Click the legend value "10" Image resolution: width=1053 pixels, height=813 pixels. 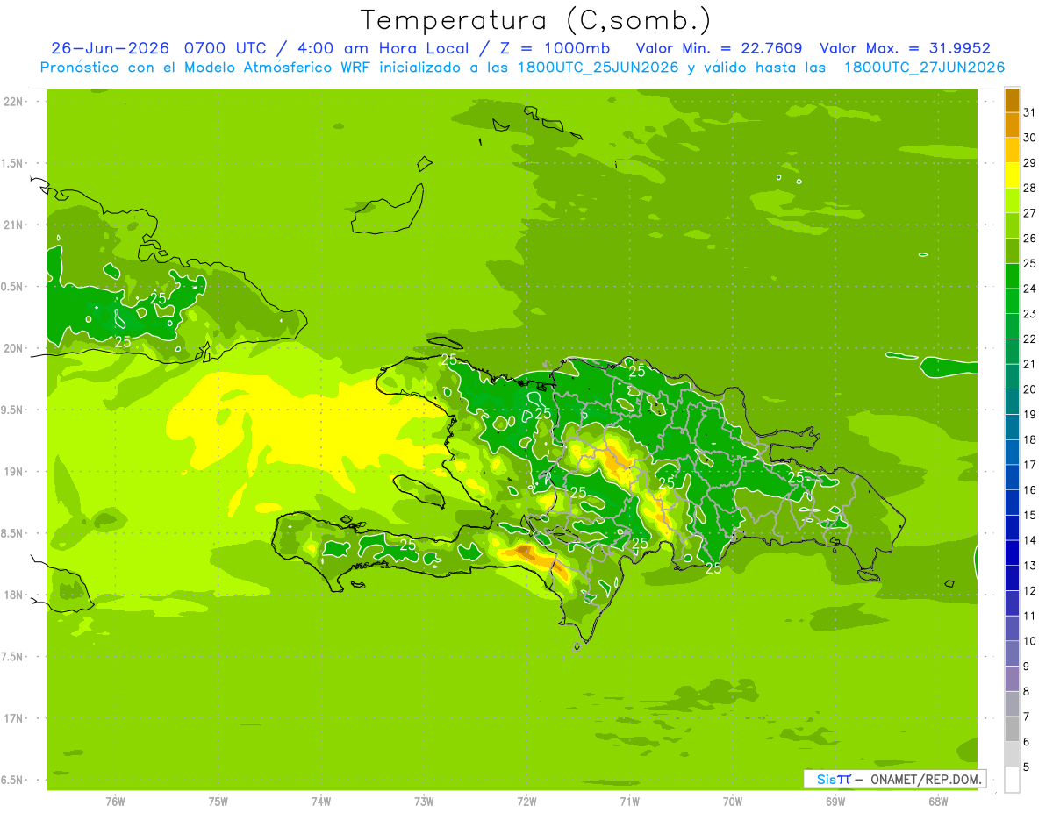[1029, 641]
